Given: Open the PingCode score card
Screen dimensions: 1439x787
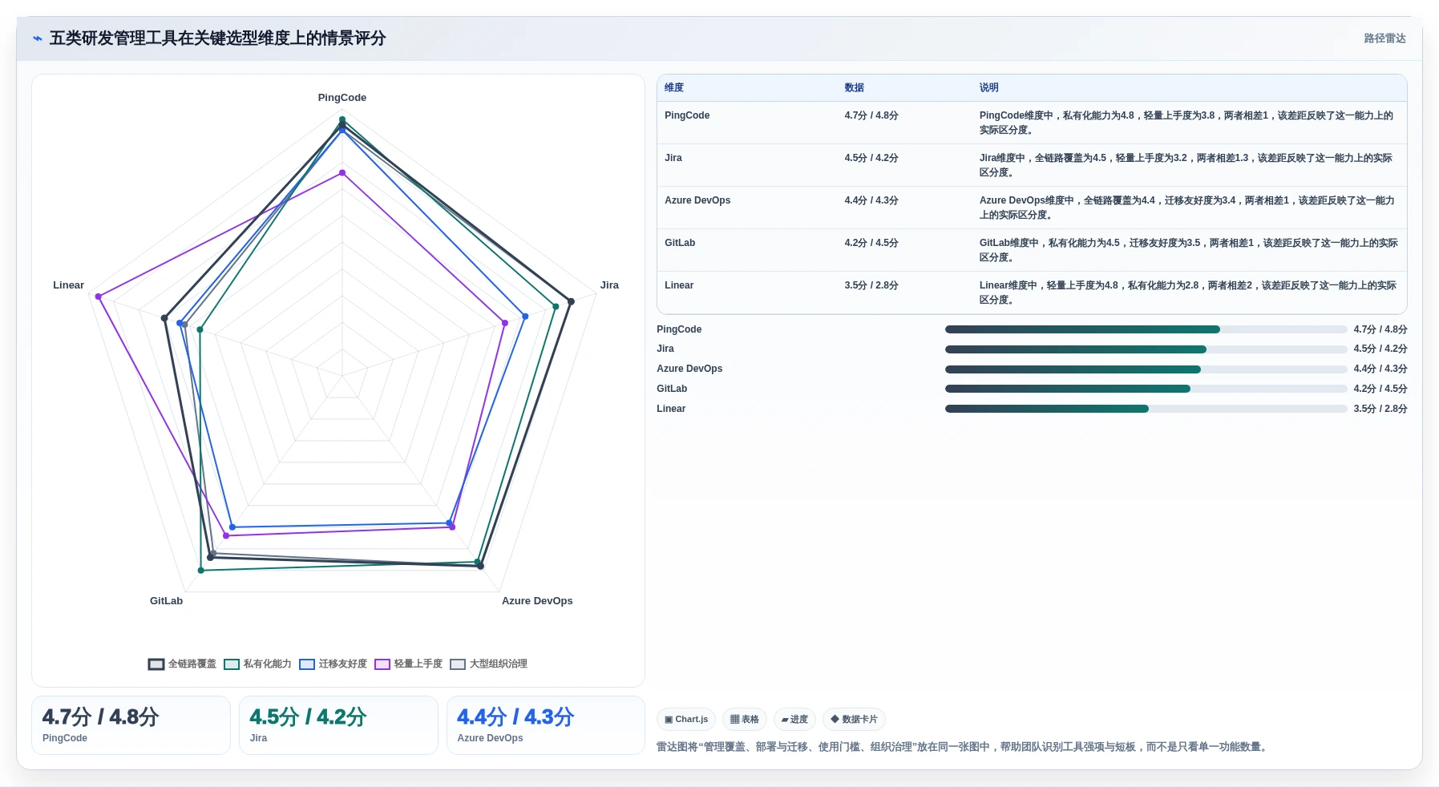Looking at the screenshot, I should 131,725.
